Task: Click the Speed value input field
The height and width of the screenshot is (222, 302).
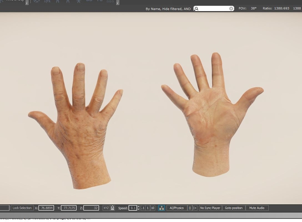Action: pyautogui.click(x=133, y=208)
